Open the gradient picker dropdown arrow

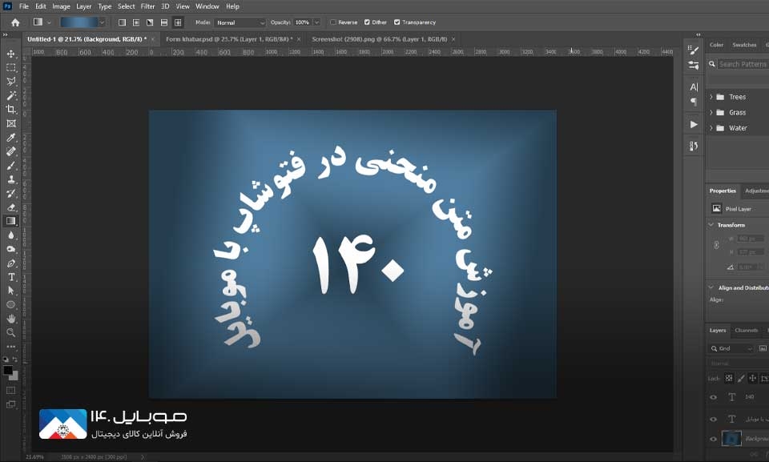[102, 22]
